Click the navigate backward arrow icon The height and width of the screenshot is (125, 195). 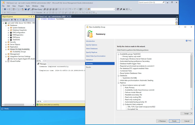click(x=5, y=9)
